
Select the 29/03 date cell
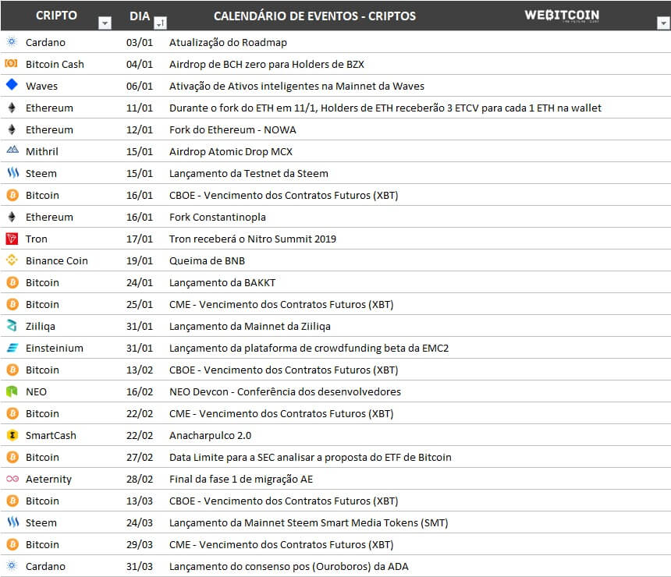click(140, 544)
